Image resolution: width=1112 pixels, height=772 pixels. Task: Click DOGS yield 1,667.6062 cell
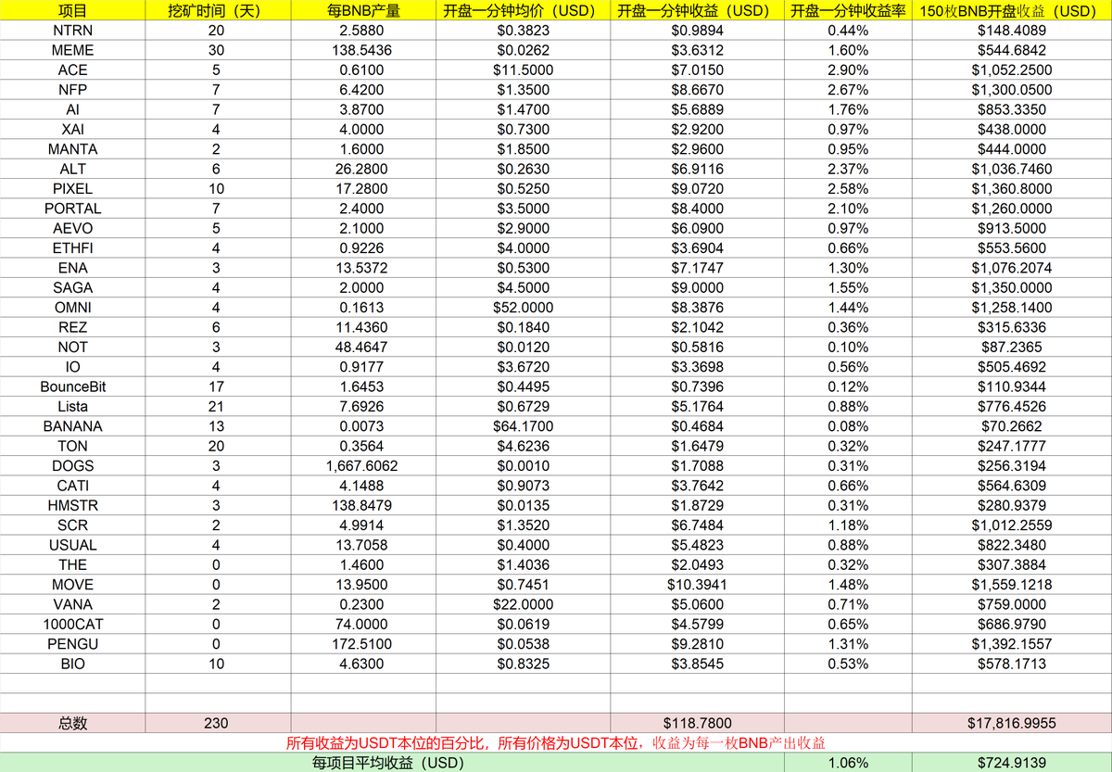coord(363,466)
